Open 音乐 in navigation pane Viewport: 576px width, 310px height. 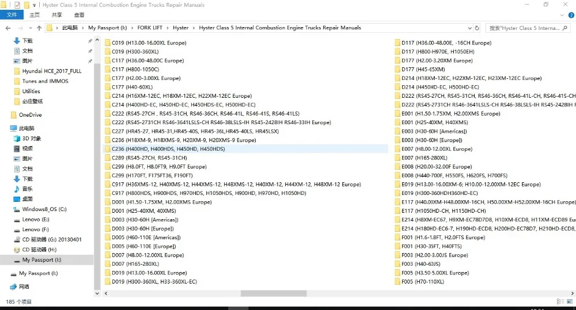(27, 189)
